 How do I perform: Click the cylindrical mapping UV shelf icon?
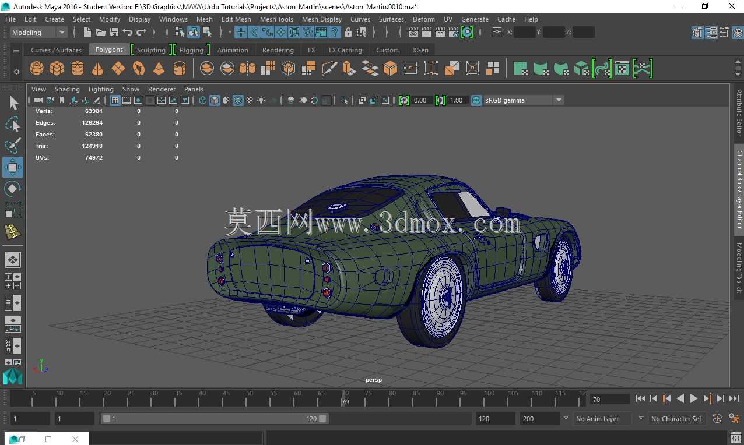(x=541, y=69)
